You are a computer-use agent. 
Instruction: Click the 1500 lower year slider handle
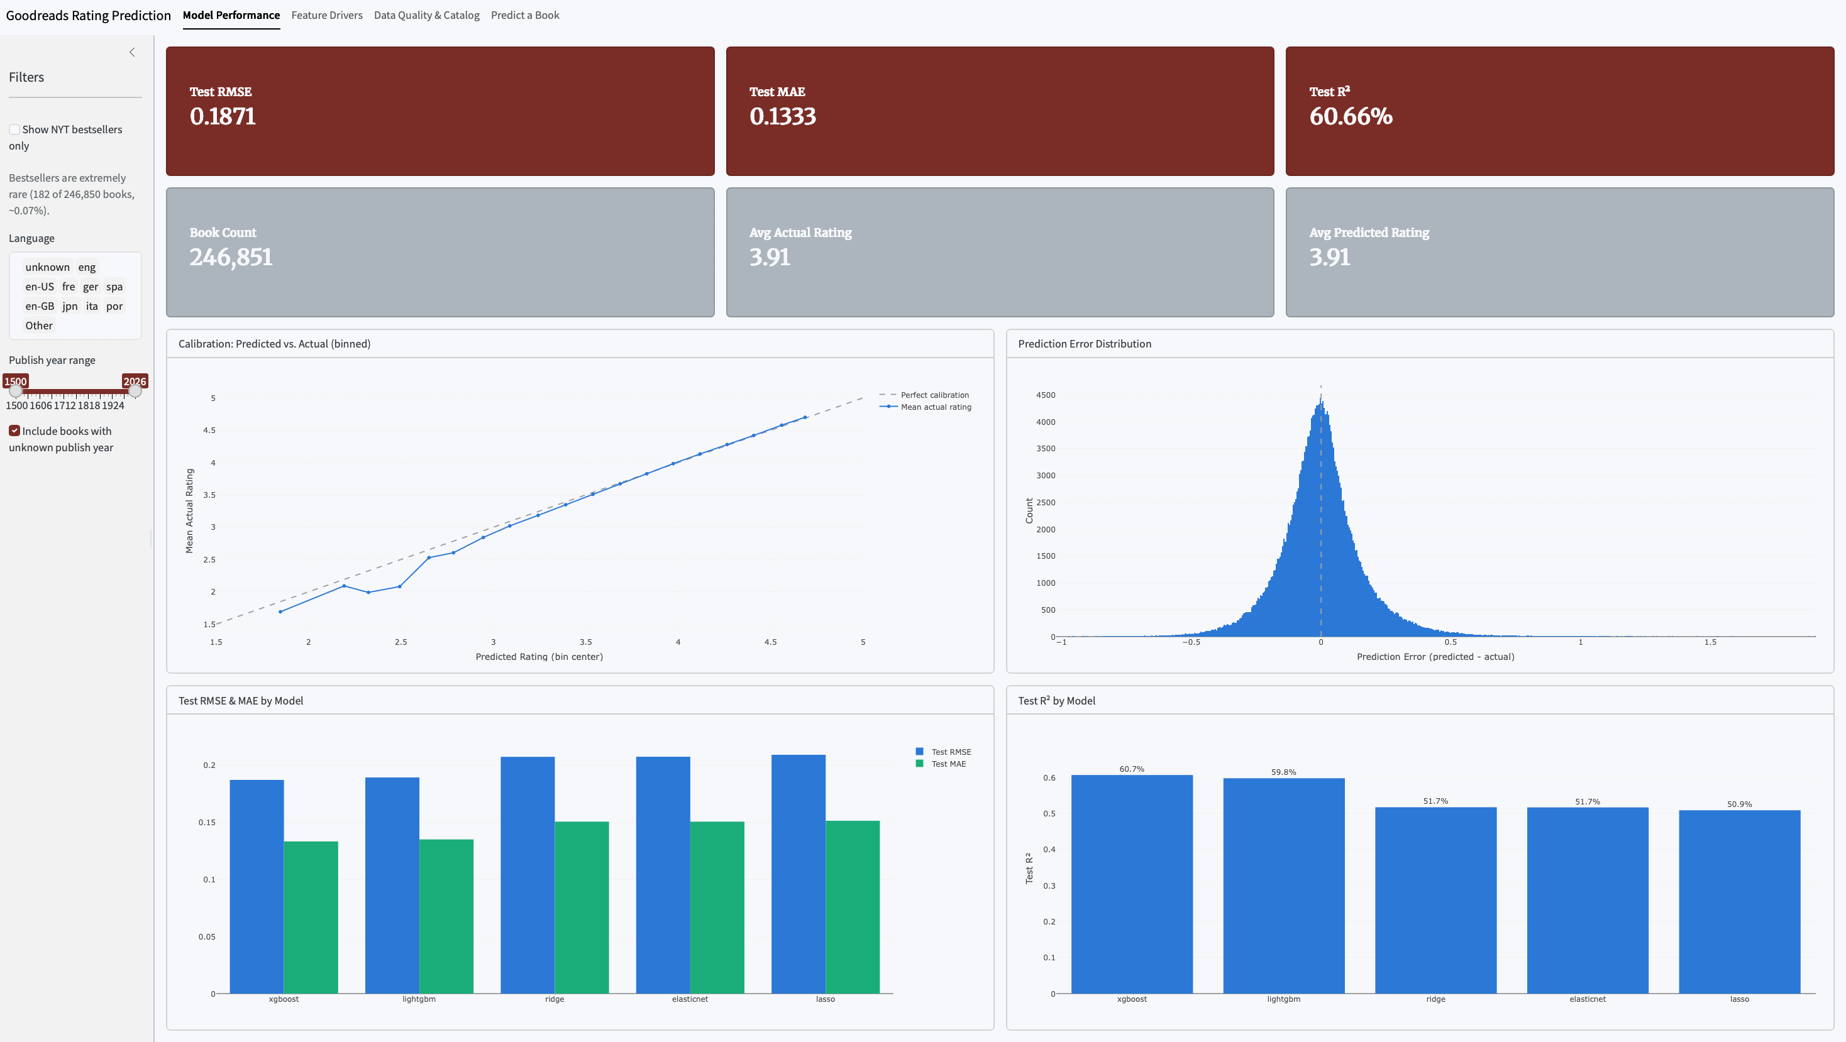[15, 391]
